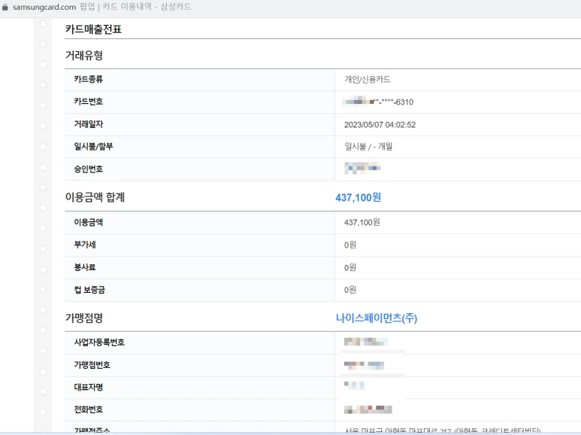Click the 0원 value in 봉사료 row
581x435 pixels.
(350, 268)
